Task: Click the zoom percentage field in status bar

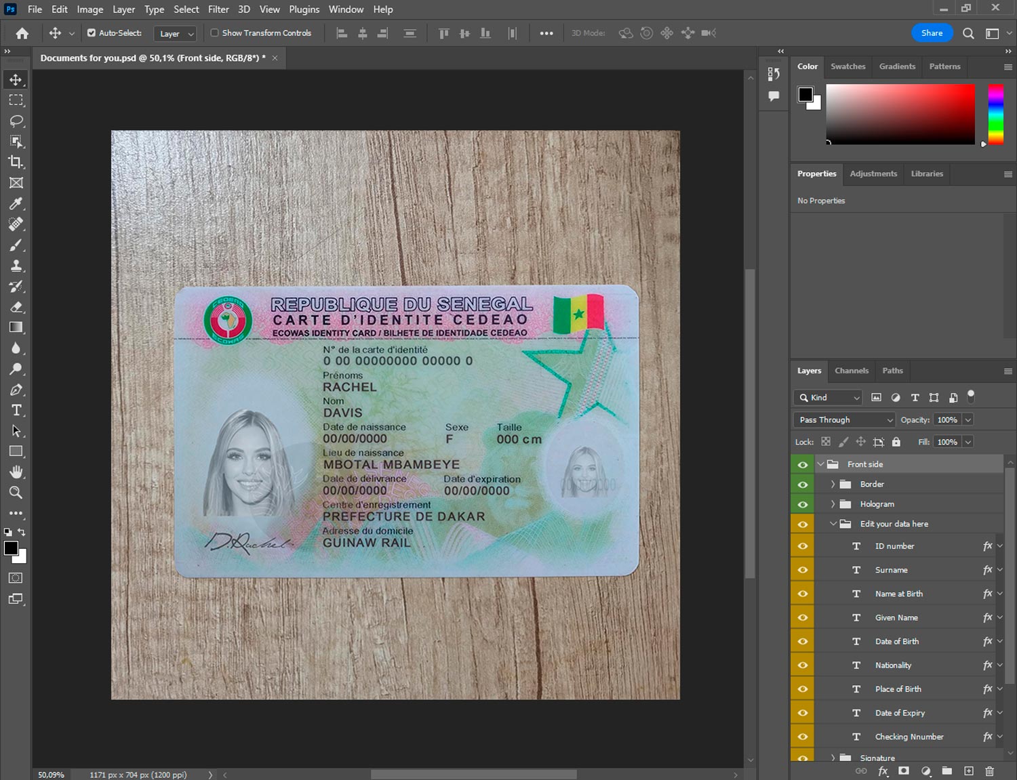Action: pyautogui.click(x=52, y=775)
